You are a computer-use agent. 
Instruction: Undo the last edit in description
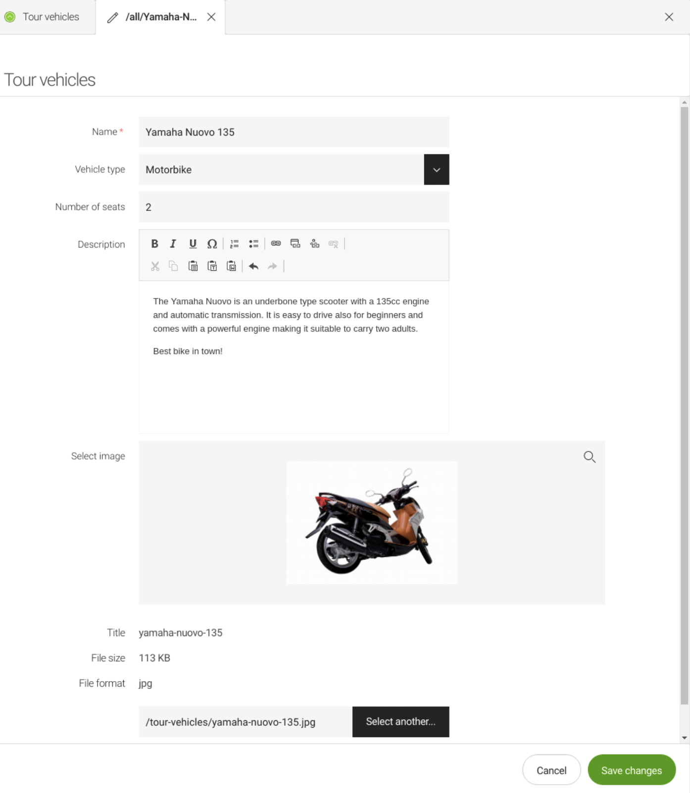[253, 266]
